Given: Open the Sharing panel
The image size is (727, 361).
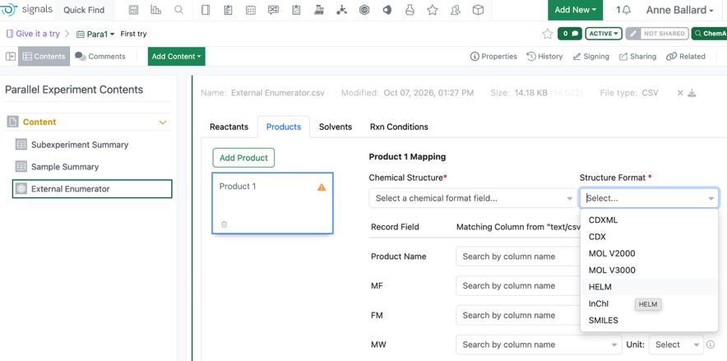Looking at the screenshot, I should [637, 57].
